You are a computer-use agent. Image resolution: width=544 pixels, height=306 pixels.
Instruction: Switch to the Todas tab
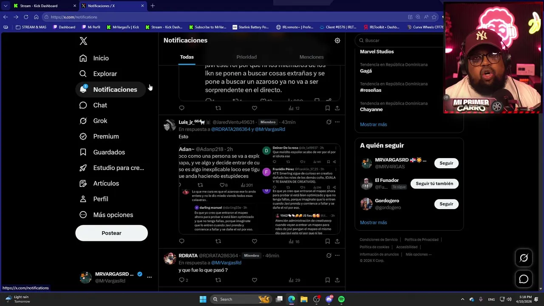pos(187,57)
